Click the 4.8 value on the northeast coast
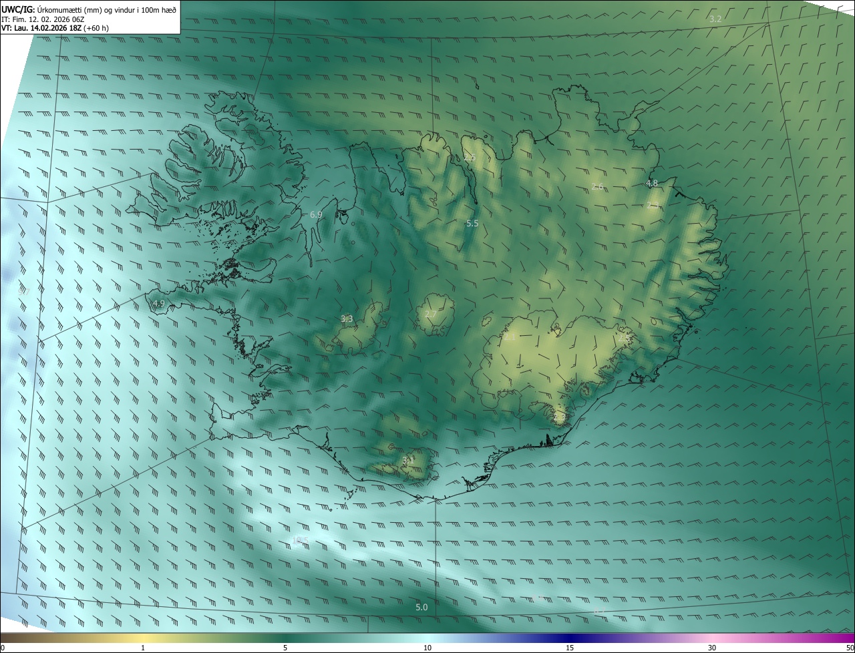The image size is (855, 653). pyautogui.click(x=652, y=183)
